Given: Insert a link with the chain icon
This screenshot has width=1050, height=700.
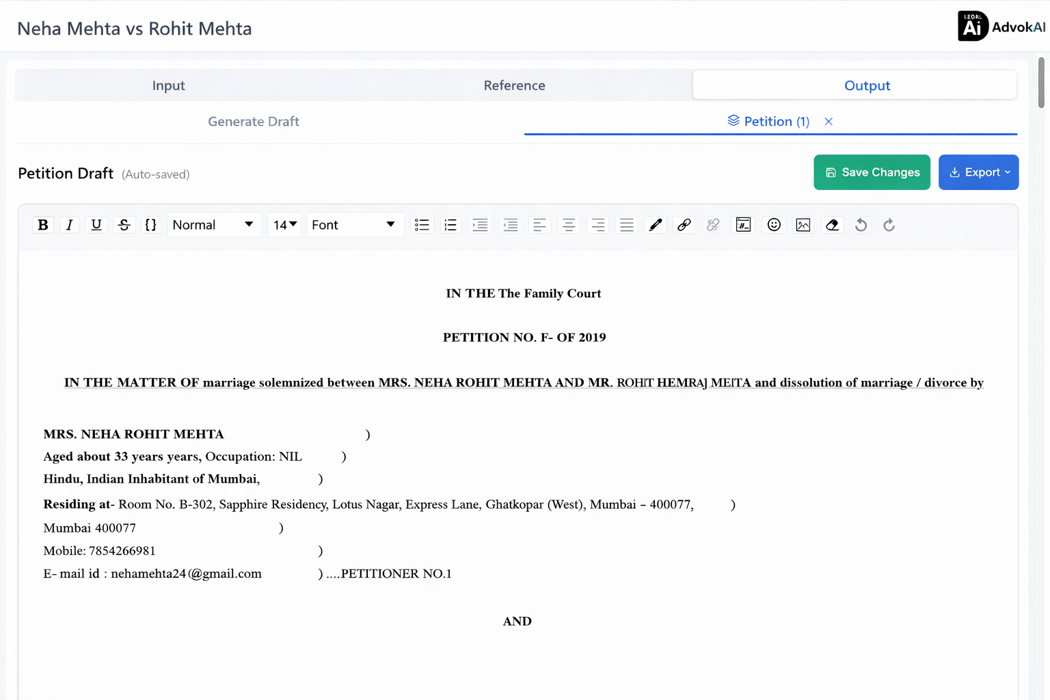Looking at the screenshot, I should tap(684, 225).
